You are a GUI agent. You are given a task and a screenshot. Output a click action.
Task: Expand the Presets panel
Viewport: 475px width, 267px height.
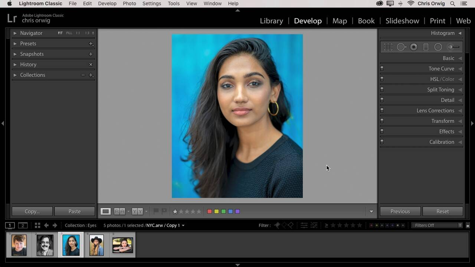15,44
